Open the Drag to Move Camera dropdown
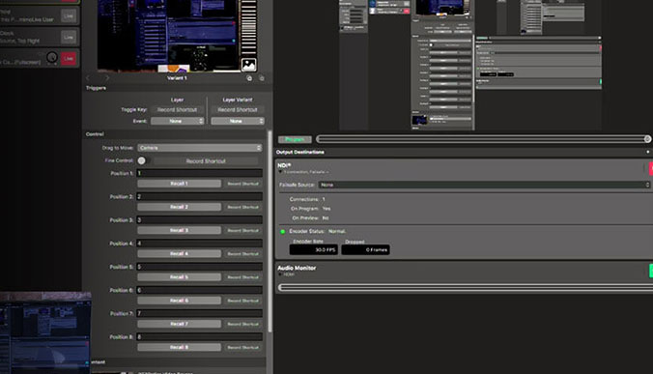 (200, 148)
